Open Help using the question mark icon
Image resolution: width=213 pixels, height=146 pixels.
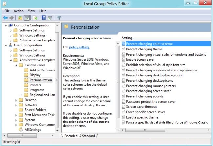click(x=44, y=18)
